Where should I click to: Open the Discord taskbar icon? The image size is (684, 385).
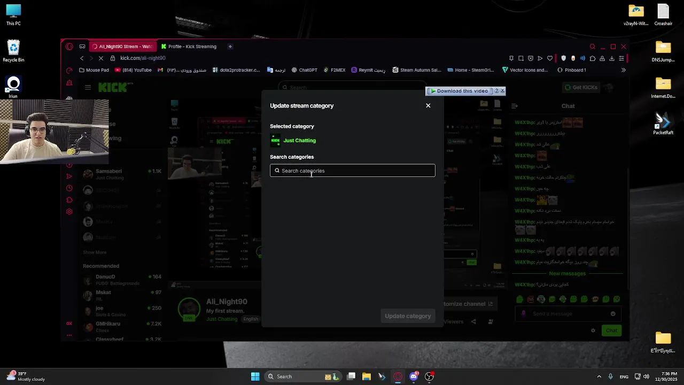click(414, 376)
